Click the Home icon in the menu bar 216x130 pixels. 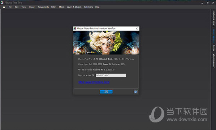coord(4,7)
